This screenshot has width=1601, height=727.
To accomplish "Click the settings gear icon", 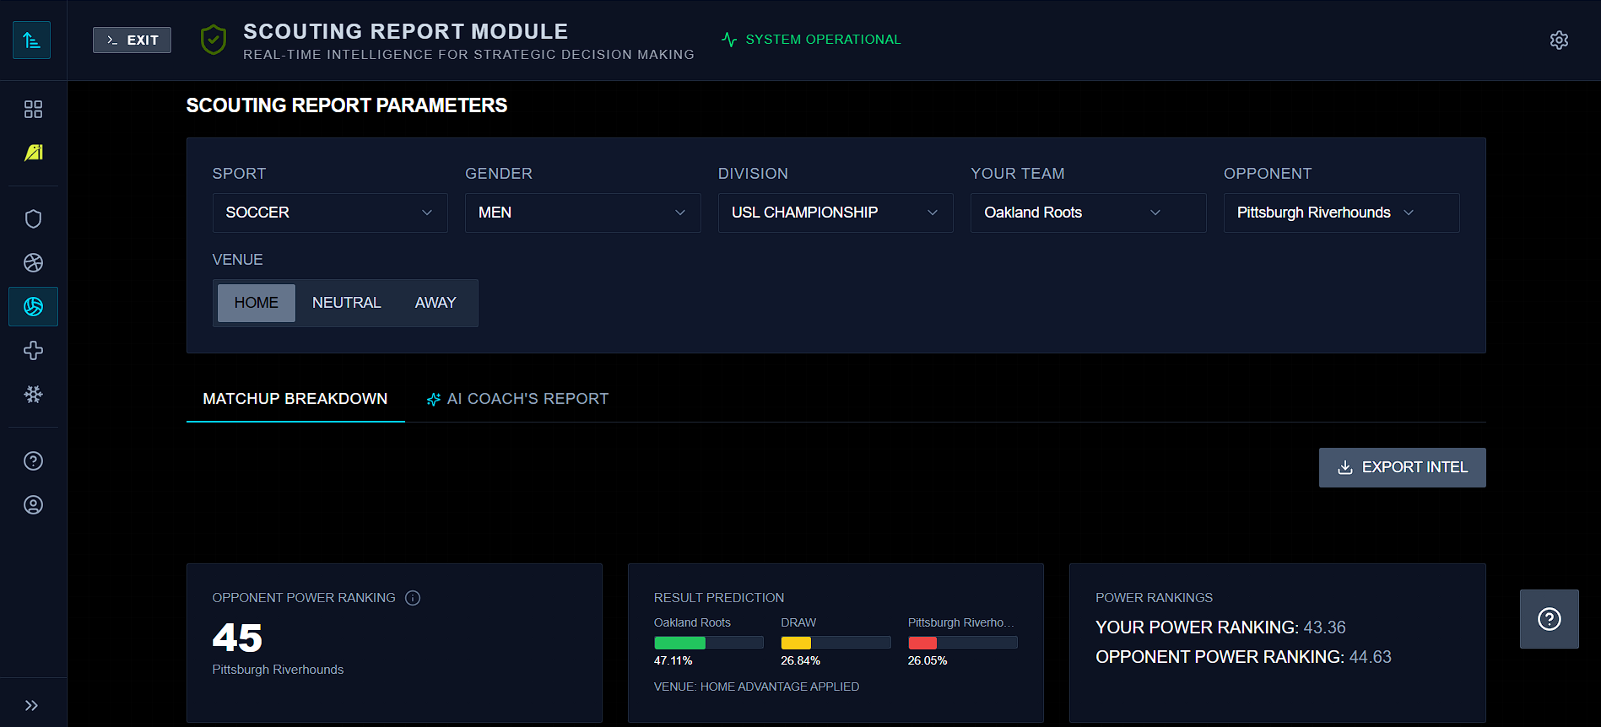I will pos(1559,40).
